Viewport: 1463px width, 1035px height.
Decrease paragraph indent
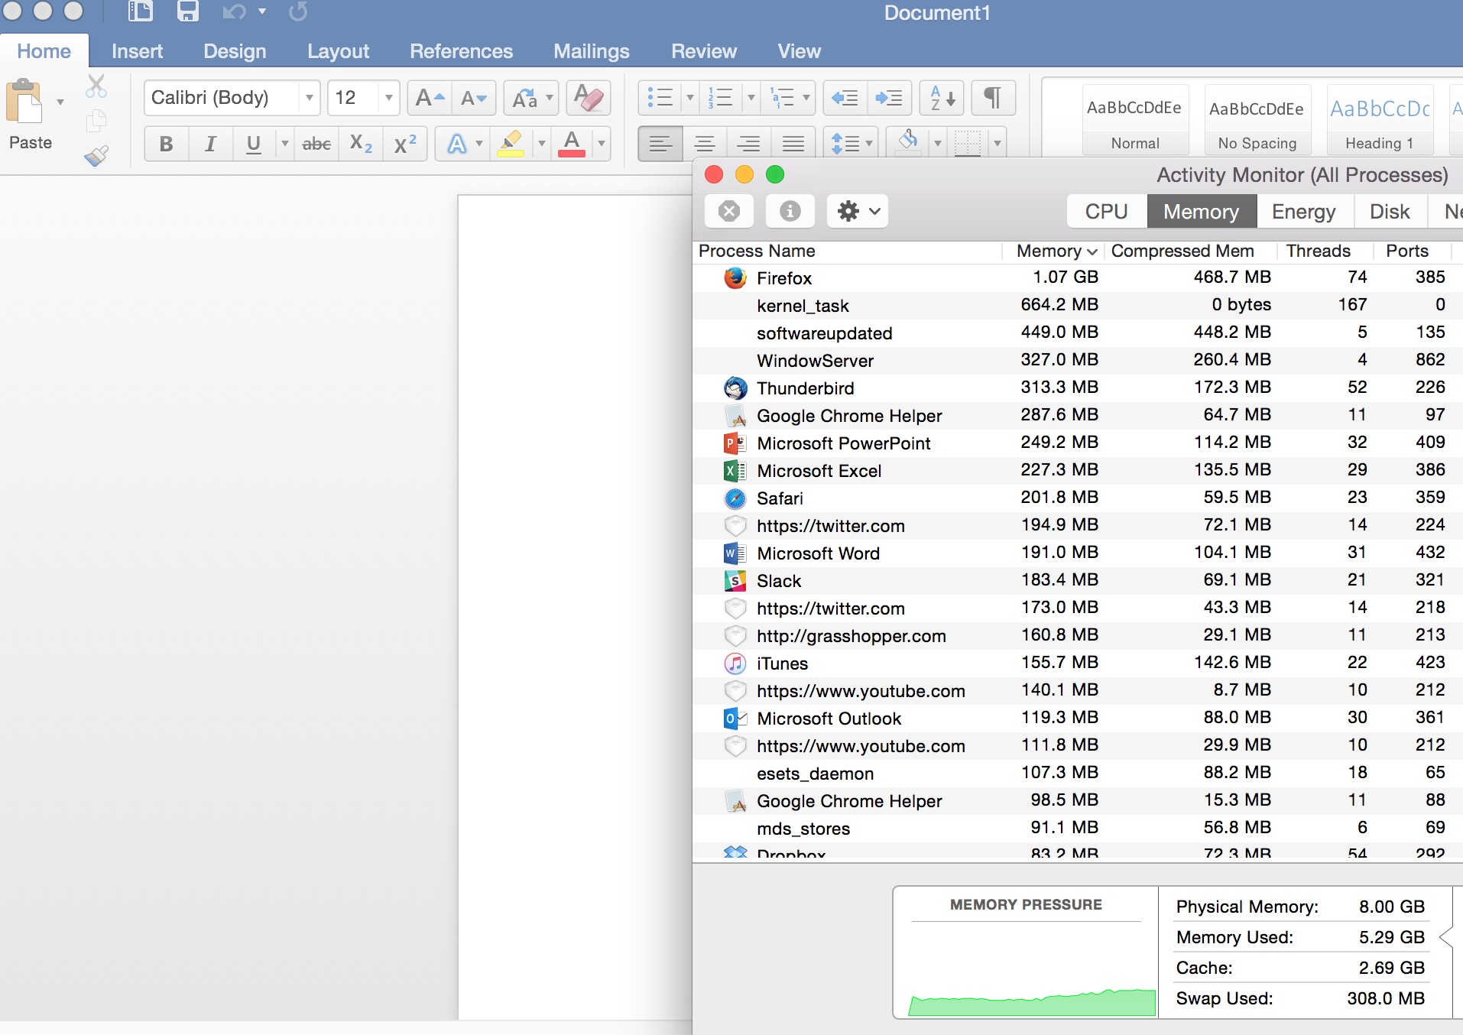pyautogui.click(x=845, y=98)
